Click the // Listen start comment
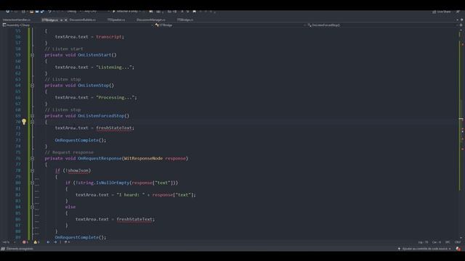Screen dimensions: 465x261 64,49
